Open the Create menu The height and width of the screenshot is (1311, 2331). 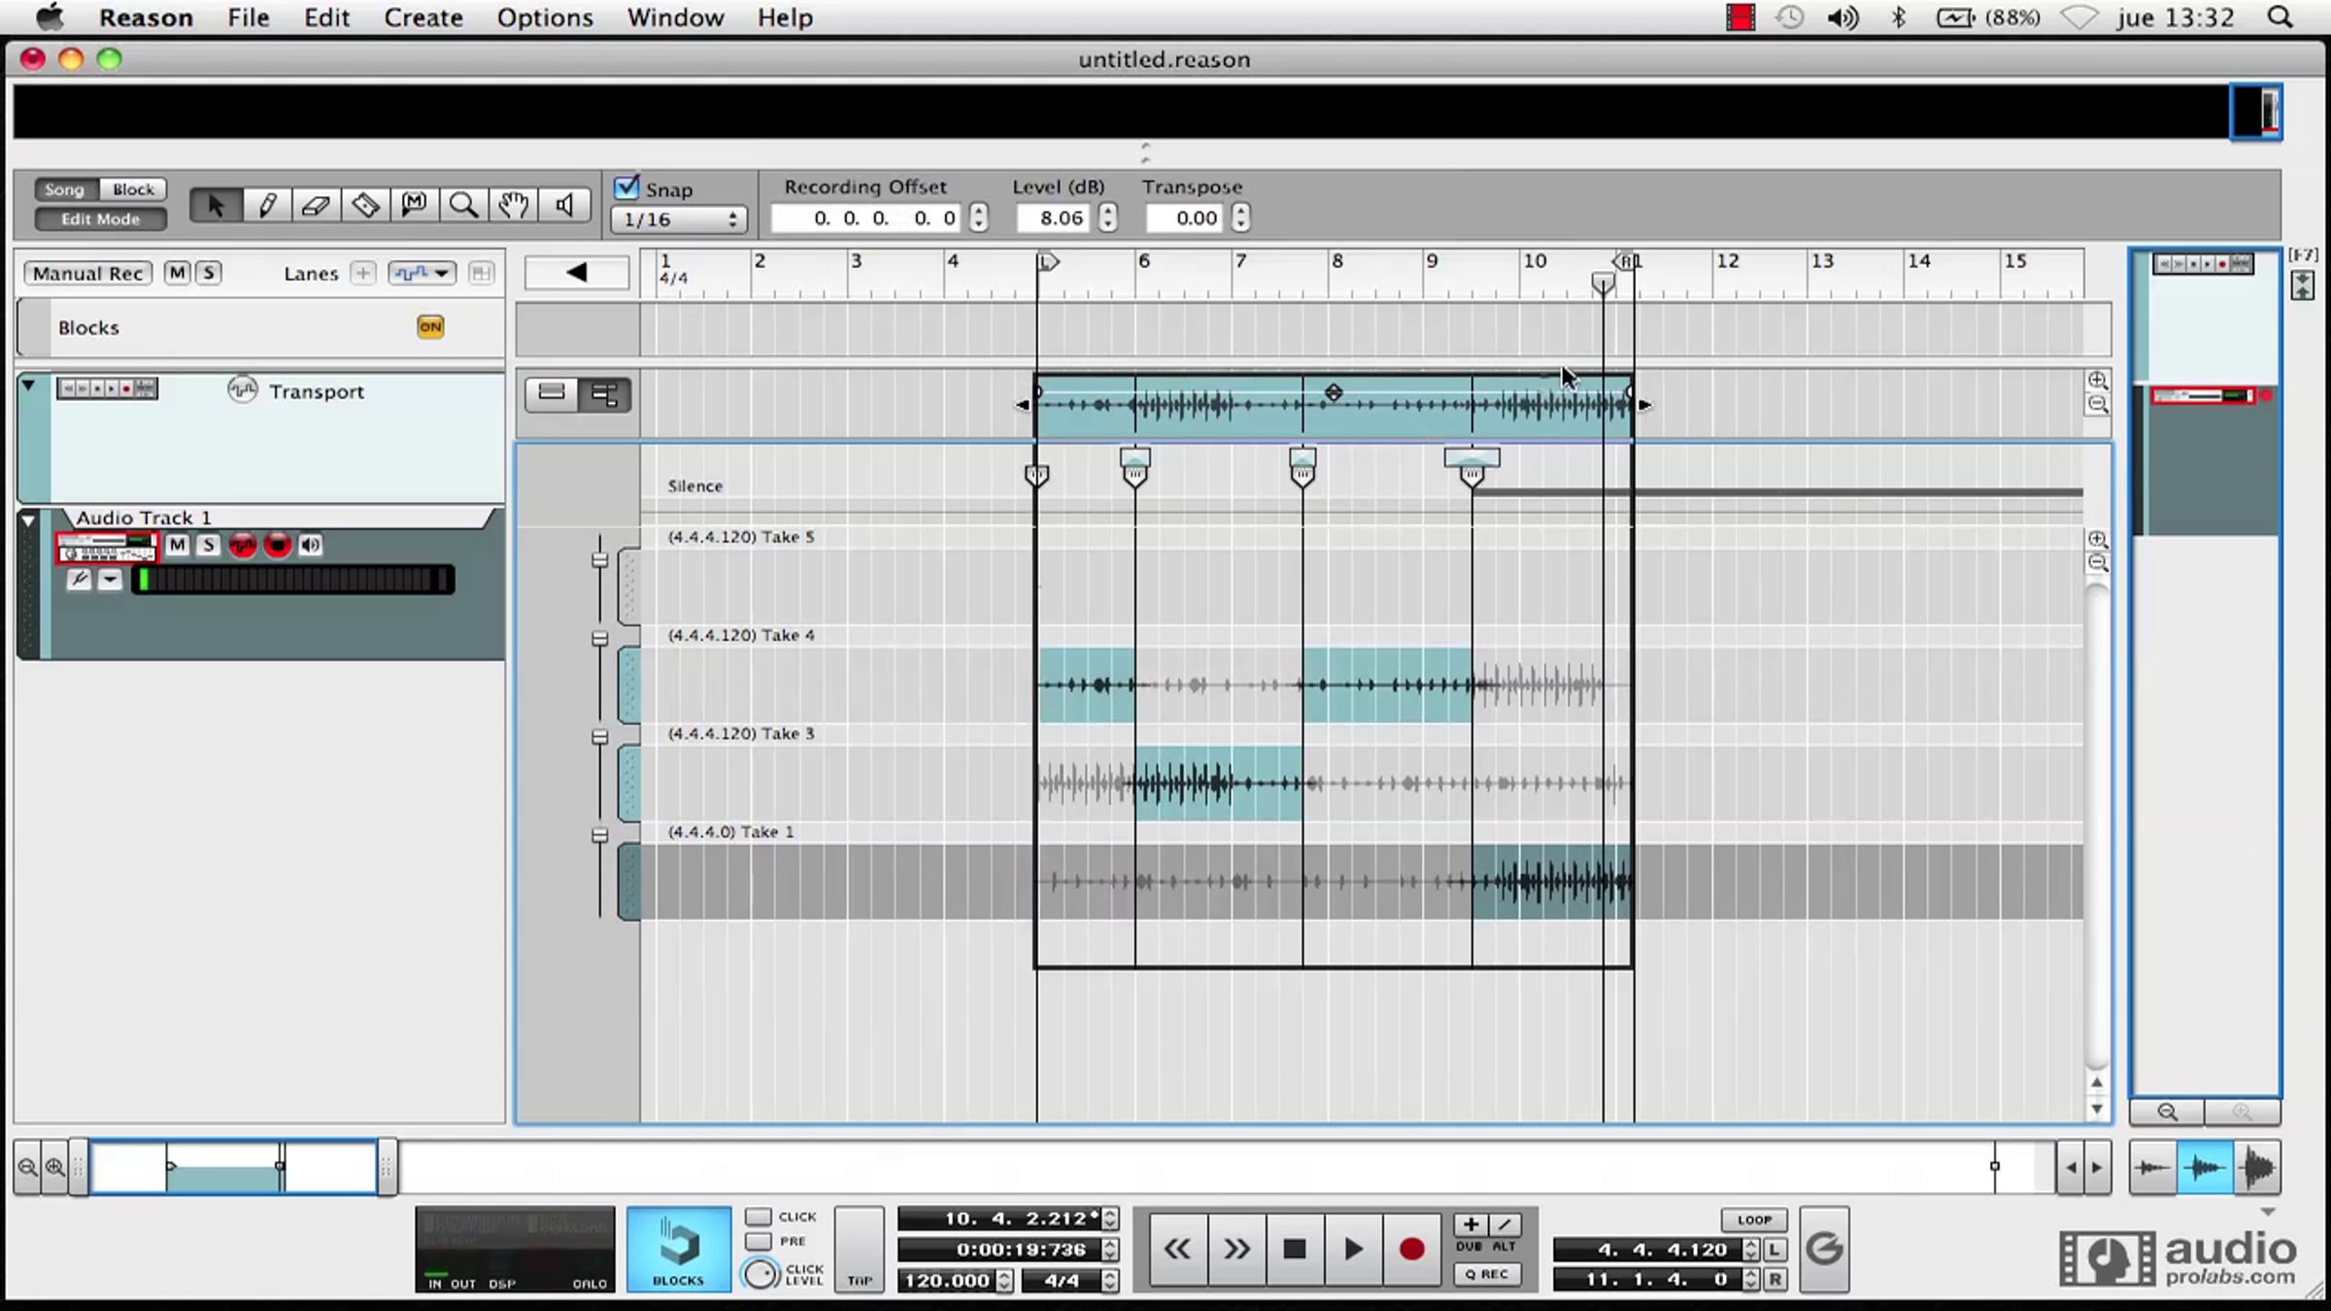click(422, 17)
